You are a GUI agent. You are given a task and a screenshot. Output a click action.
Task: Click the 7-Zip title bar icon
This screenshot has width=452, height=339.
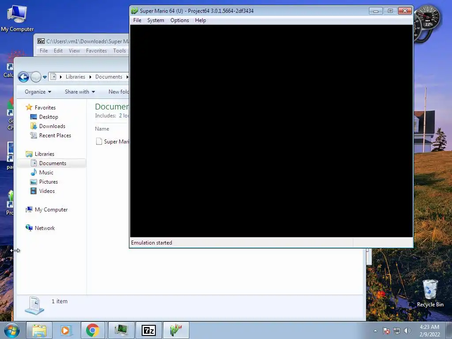[x=41, y=41]
